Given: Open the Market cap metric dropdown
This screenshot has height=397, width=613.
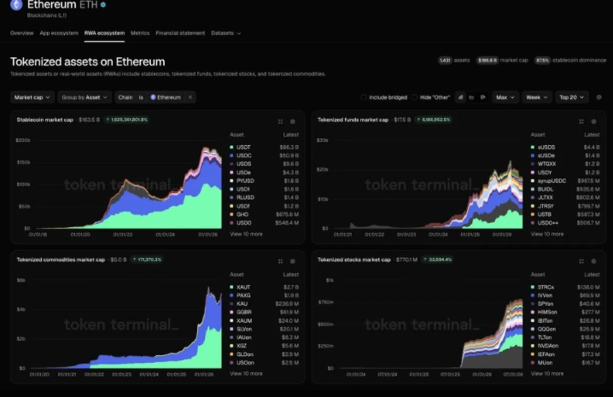Looking at the screenshot, I should click(32, 97).
